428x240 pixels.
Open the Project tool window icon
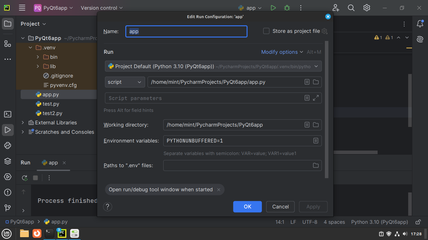8,24
